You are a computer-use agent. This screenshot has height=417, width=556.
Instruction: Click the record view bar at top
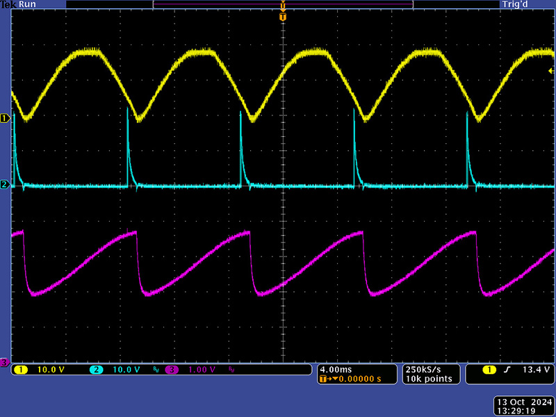click(x=282, y=4)
